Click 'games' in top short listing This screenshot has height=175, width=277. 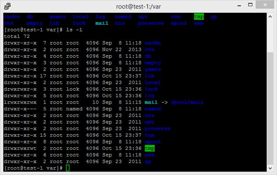click(58, 17)
